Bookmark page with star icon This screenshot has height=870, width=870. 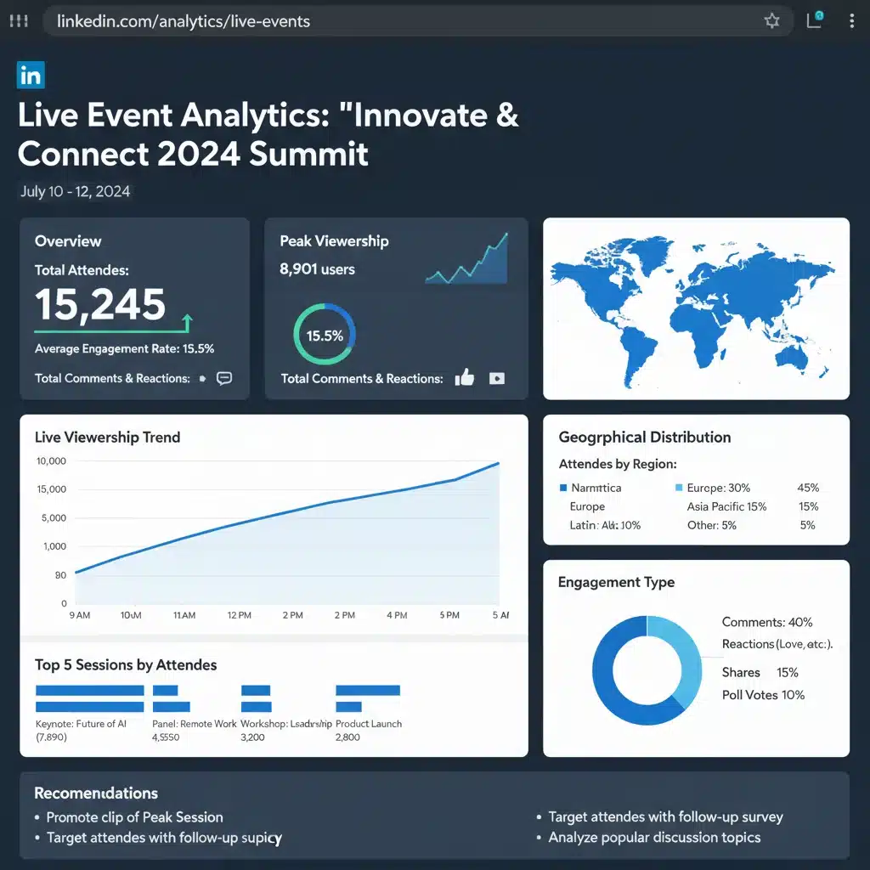coord(771,21)
